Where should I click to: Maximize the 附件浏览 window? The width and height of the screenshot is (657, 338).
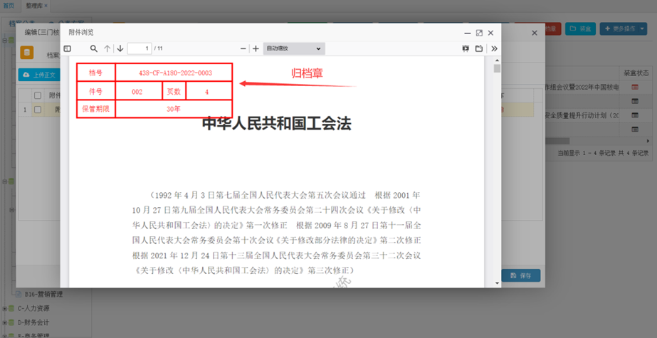pyautogui.click(x=479, y=33)
